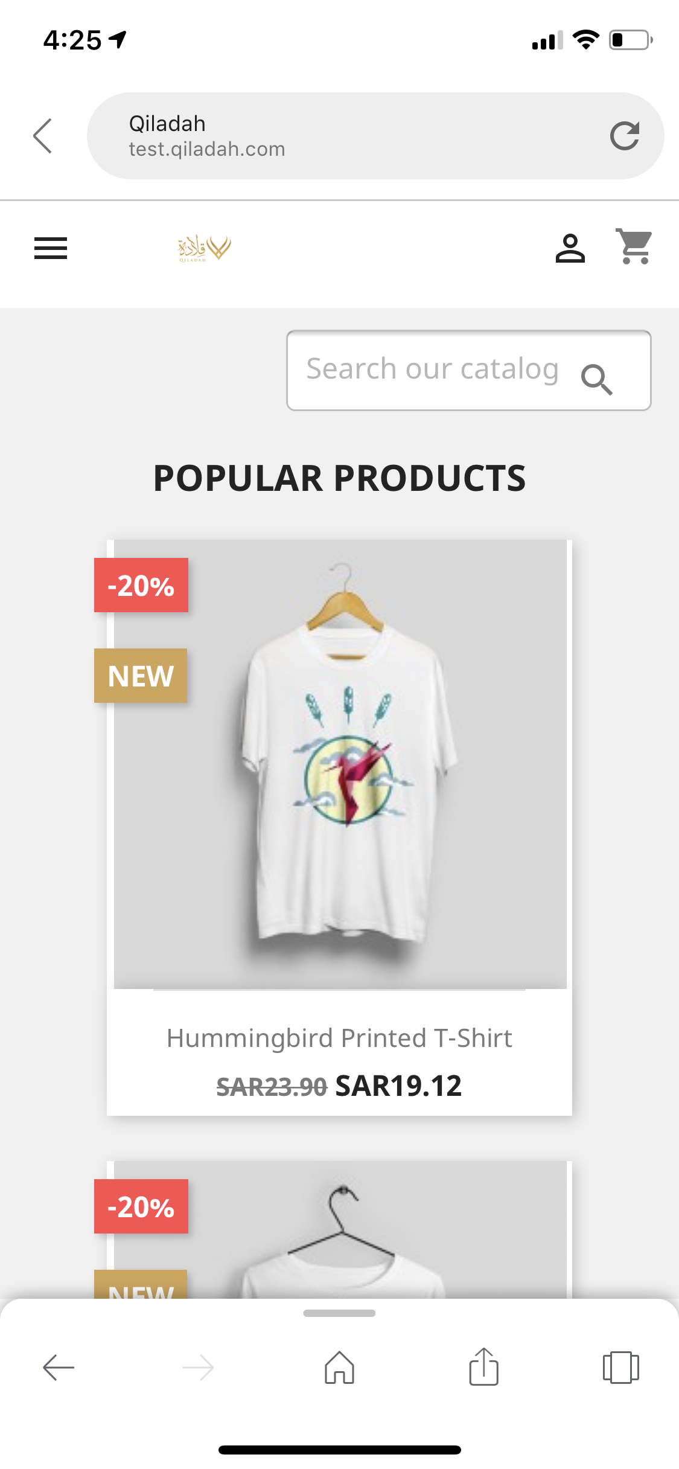The height and width of the screenshot is (1469, 679).
Task: Open the shopping cart
Action: coord(634,246)
